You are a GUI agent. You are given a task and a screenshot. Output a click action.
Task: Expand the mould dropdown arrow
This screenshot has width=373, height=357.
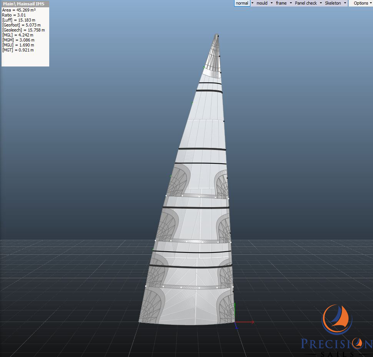(x=271, y=3)
